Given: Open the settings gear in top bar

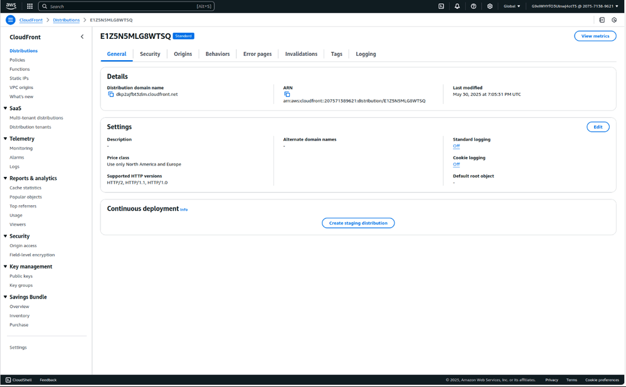Looking at the screenshot, I should point(490,6).
